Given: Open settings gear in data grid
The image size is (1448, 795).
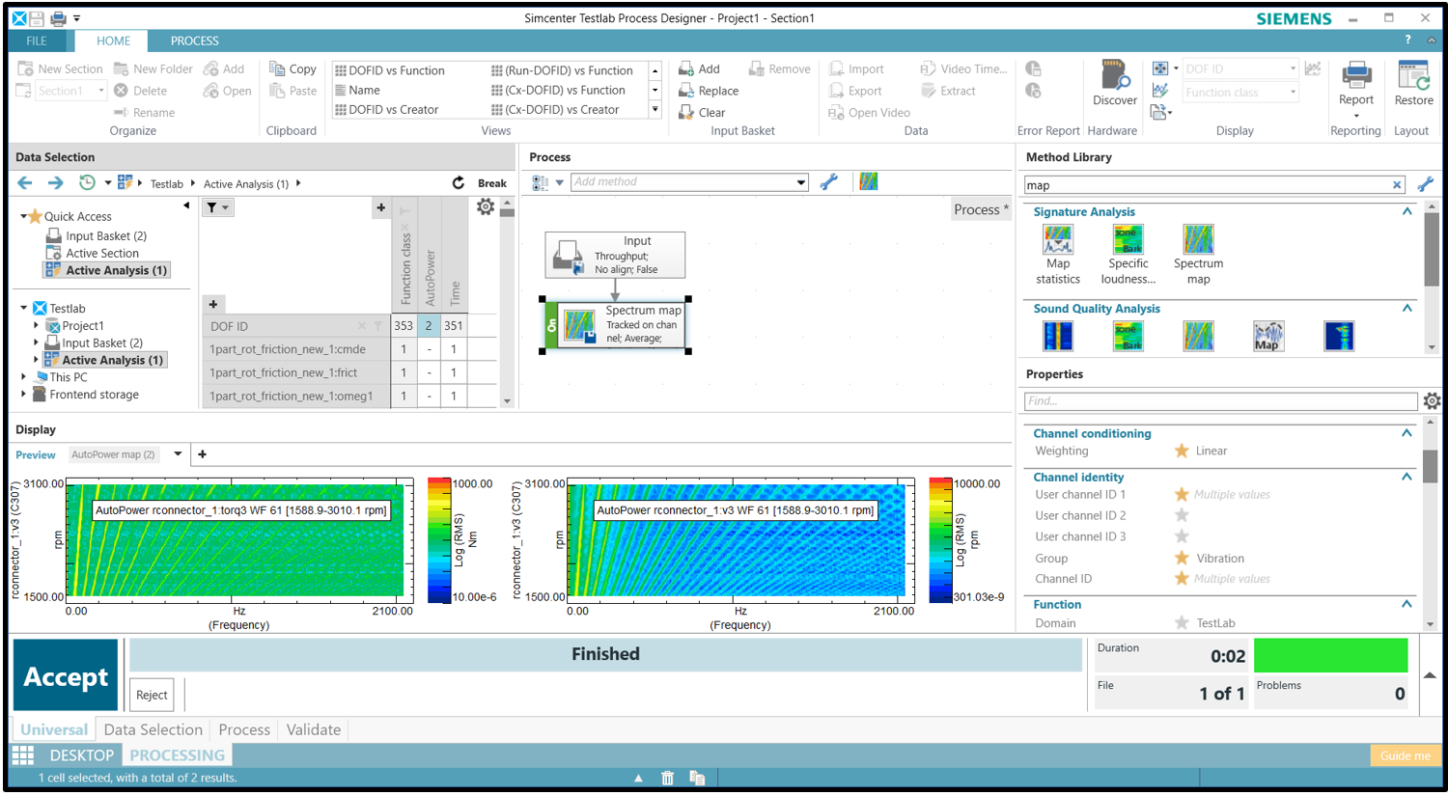Looking at the screenshot, I should (x=486, y=206).
